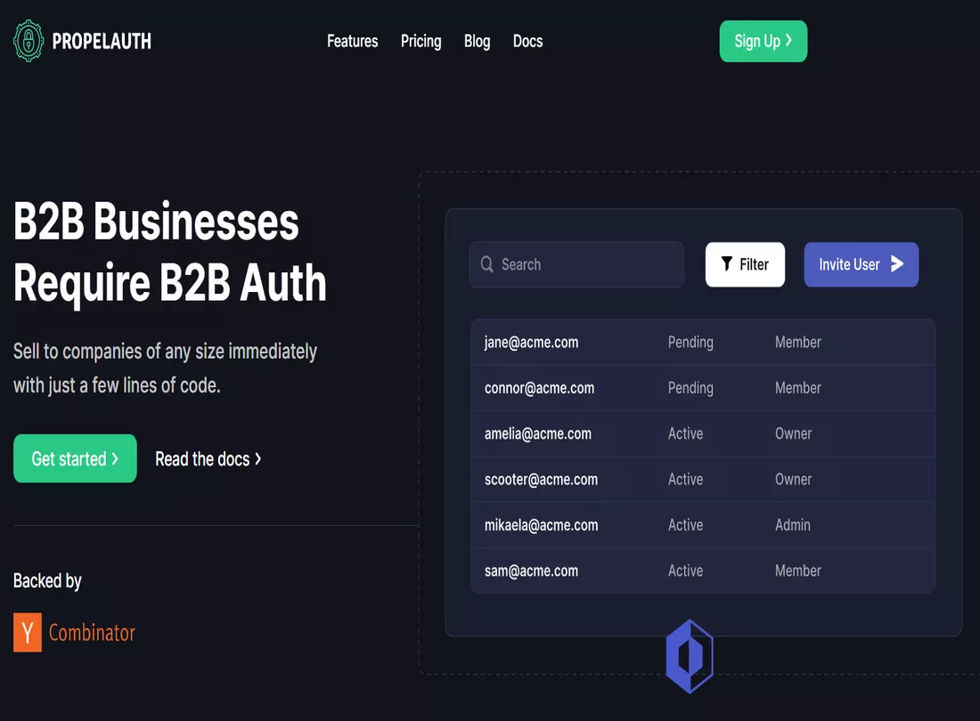Click Active status for amelia@acme.com

tap(686, 433)
